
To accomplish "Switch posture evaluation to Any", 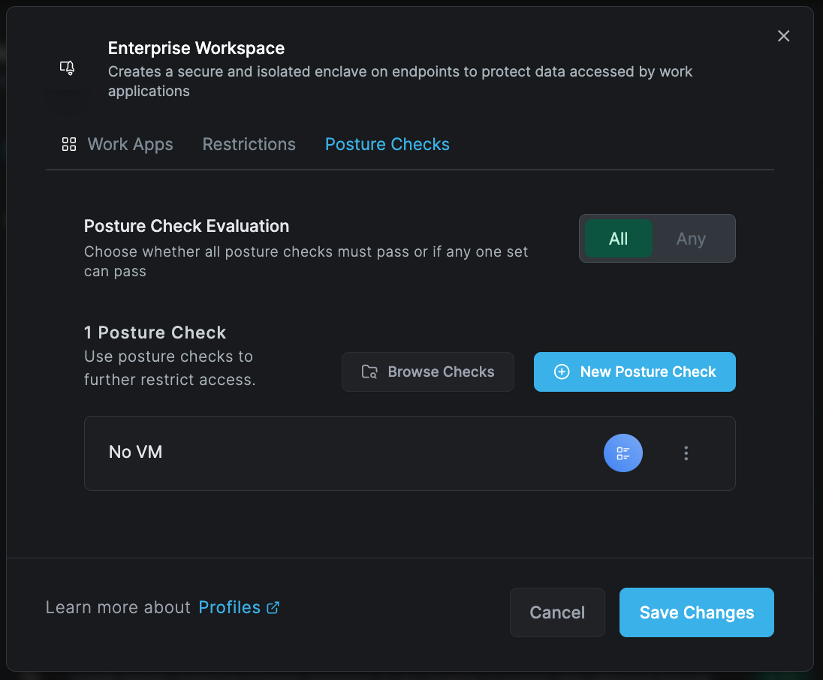I will (691, 239).
